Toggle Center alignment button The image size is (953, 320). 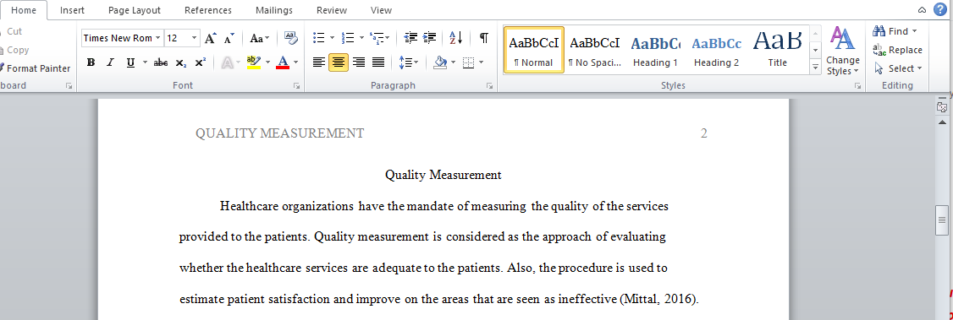click(x=339, y=62)
